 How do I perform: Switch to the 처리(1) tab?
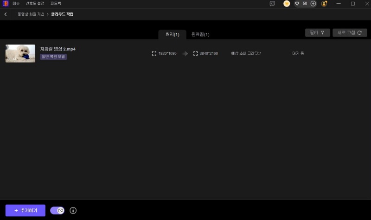pos(172,35)
